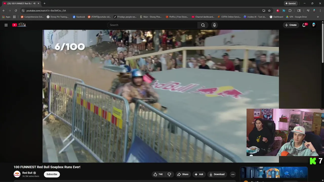
Task: Bookmark this page with the star
Action: (x=269, y=11)
